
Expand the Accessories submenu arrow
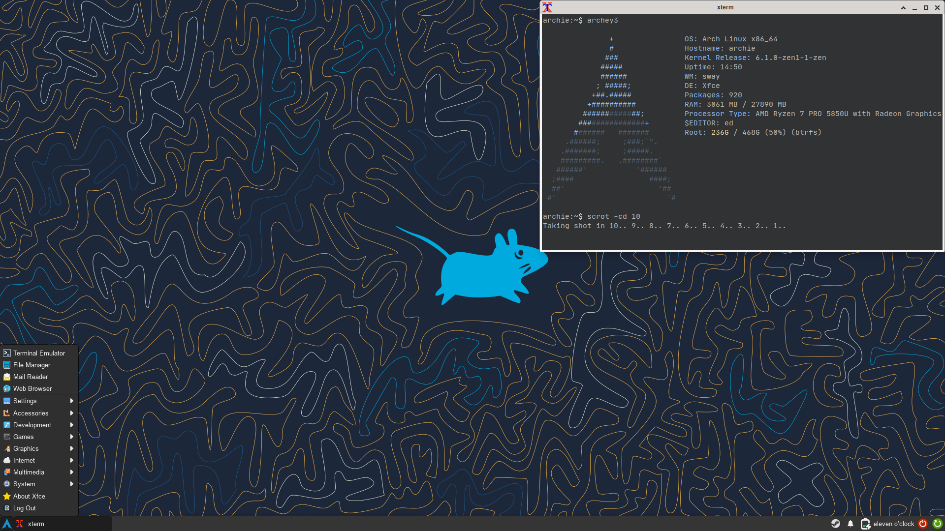coord(72,413)
